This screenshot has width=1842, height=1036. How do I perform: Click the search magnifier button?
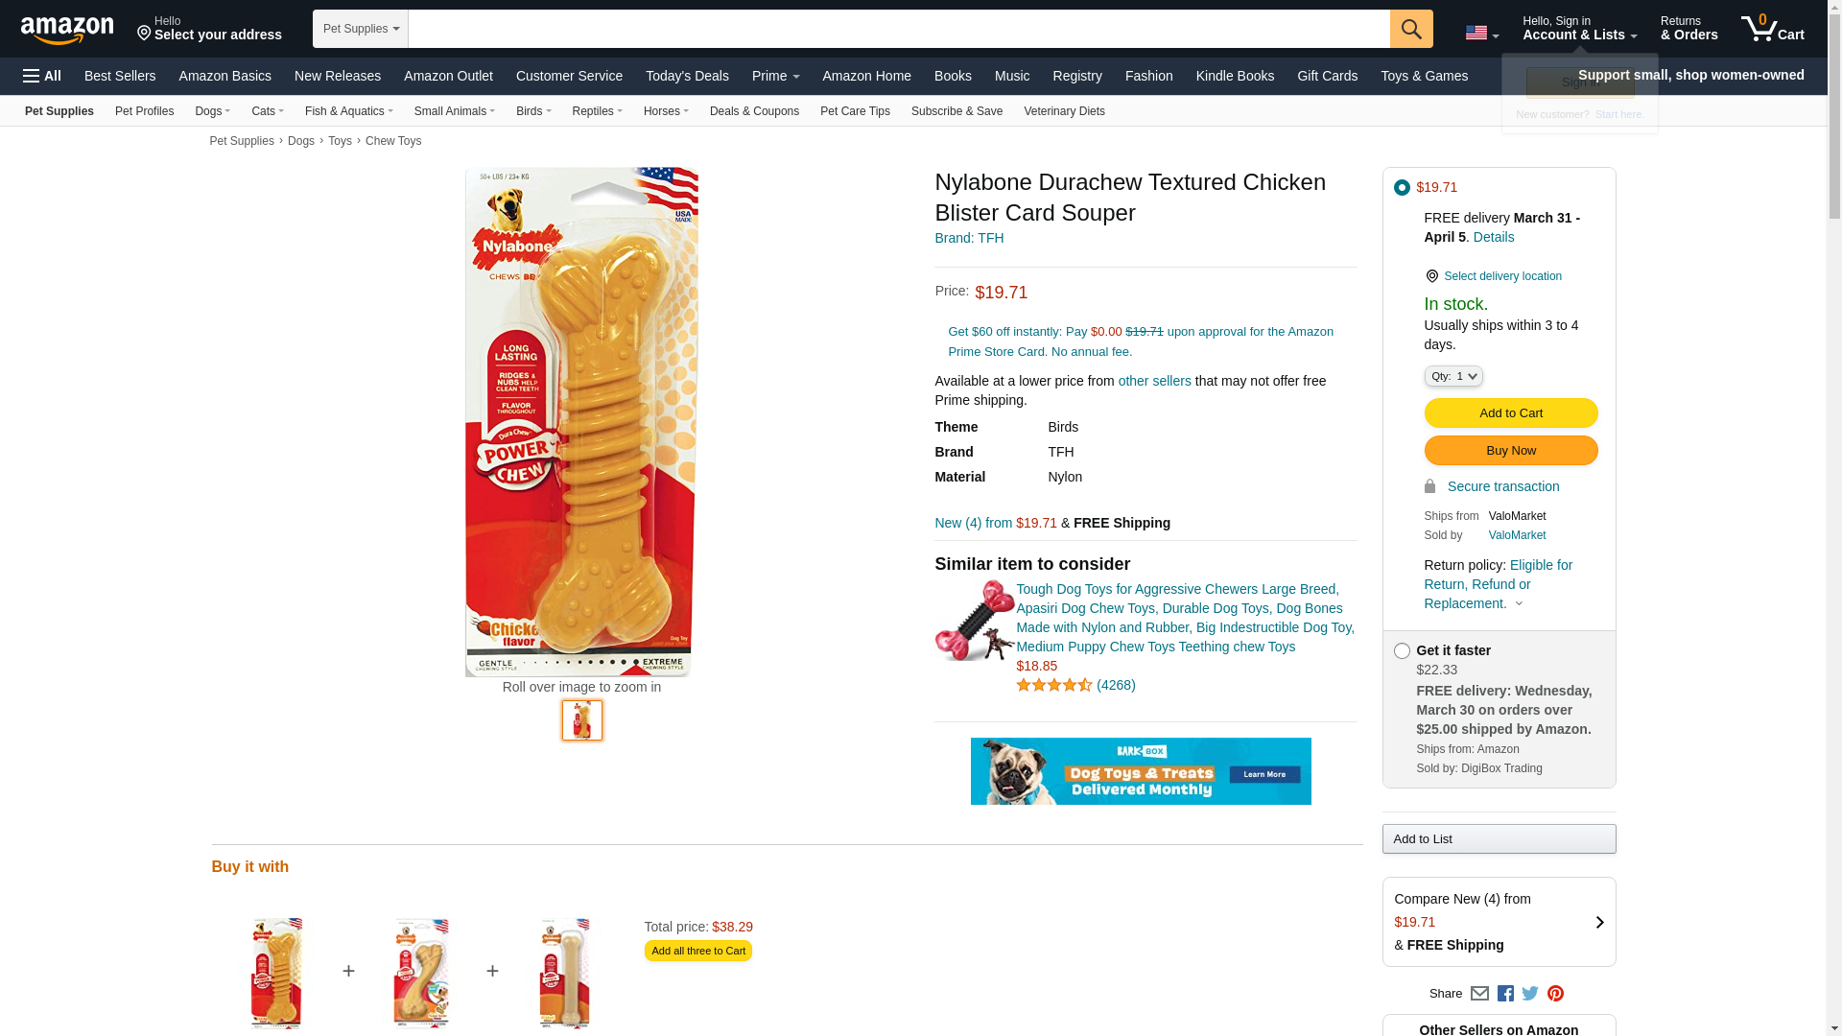[1411, 29]
